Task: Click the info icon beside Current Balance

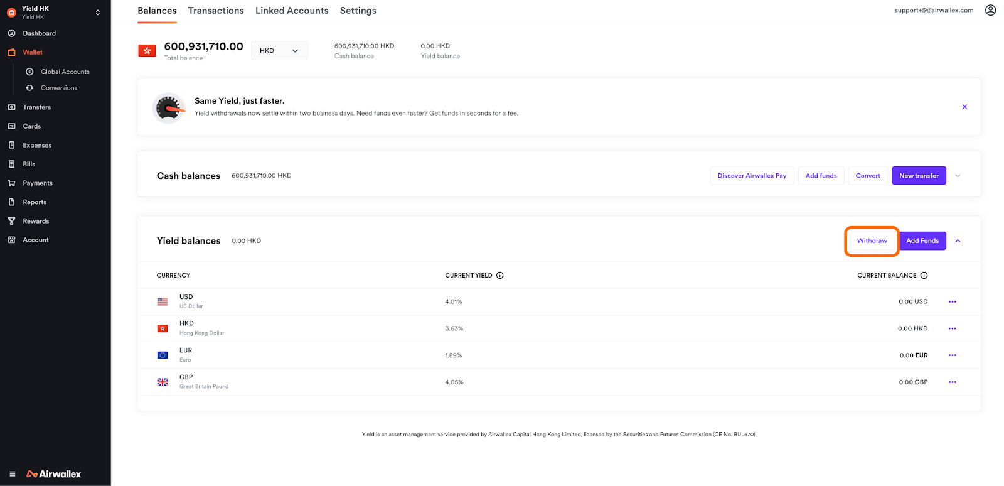Action: (924, 276)
